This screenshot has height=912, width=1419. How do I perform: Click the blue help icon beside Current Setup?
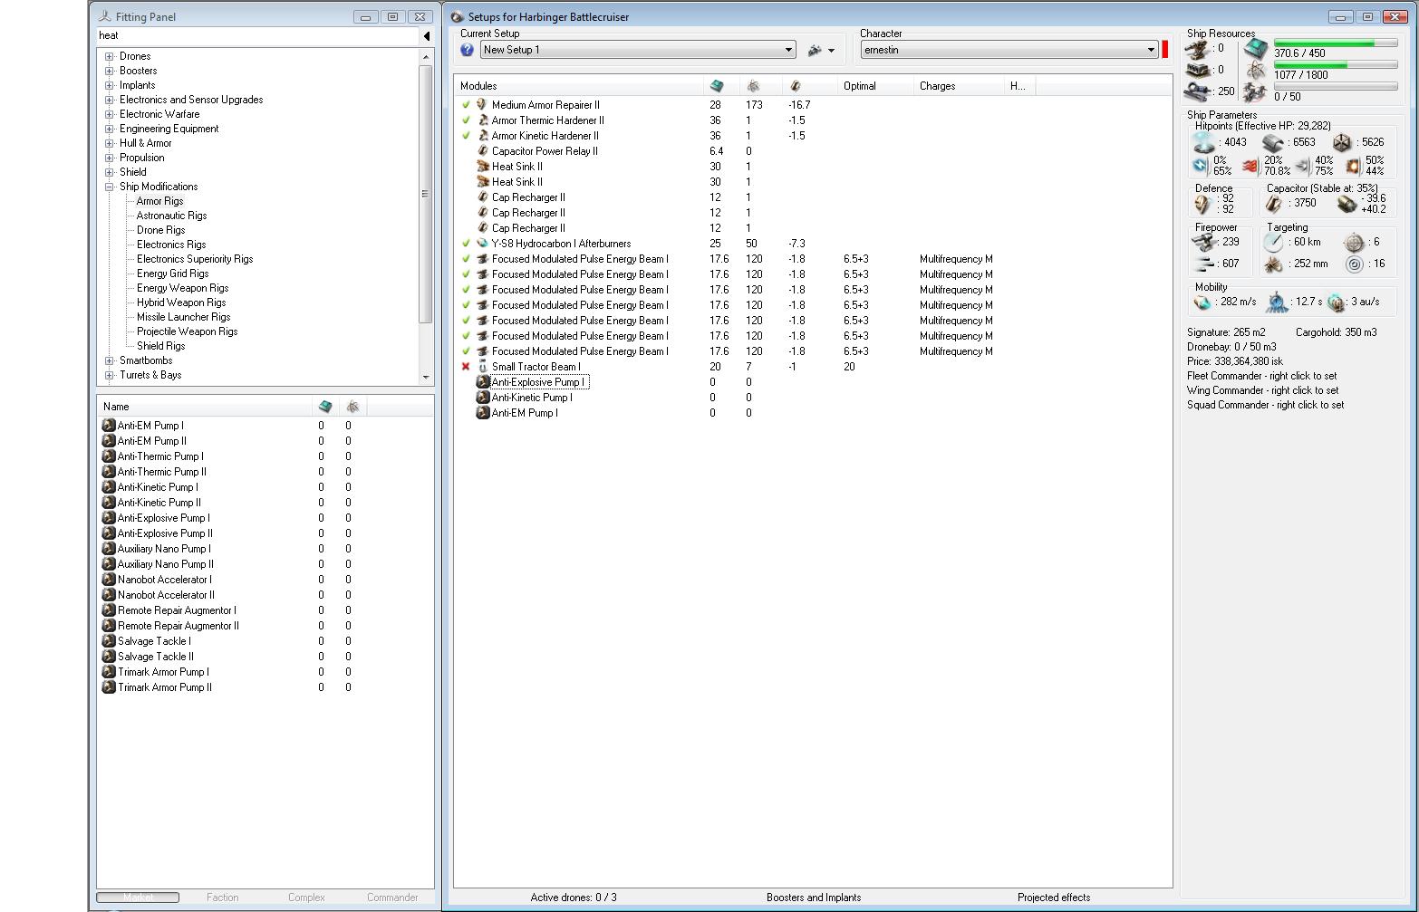[x=468, y=50]
